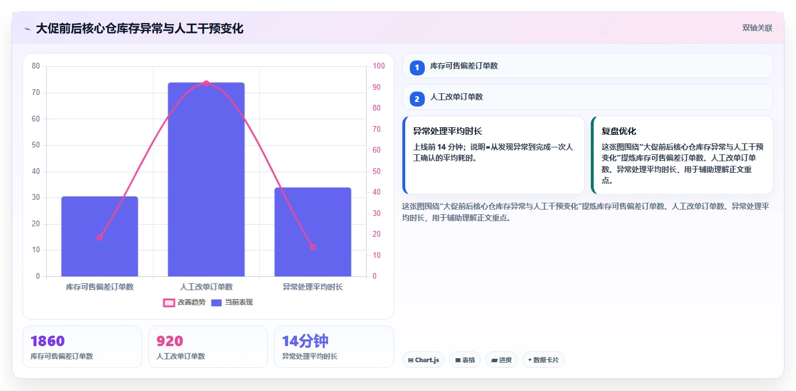Viewport: 796px width, 391px height.
Task: Toggle the 当前表现 legend item
Action: click(232, 302)
